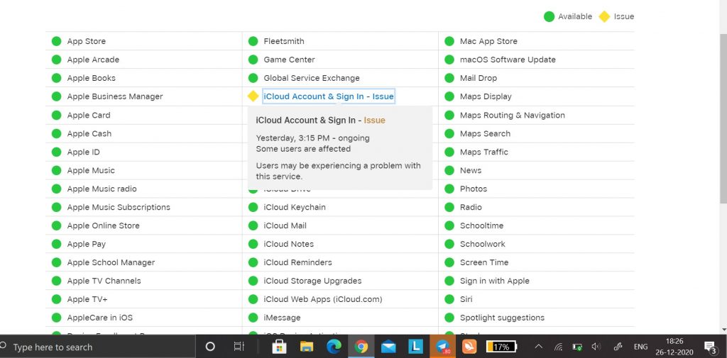Click the iMessage row text
This screenshot has height=358, width=727.
[282, 318]
